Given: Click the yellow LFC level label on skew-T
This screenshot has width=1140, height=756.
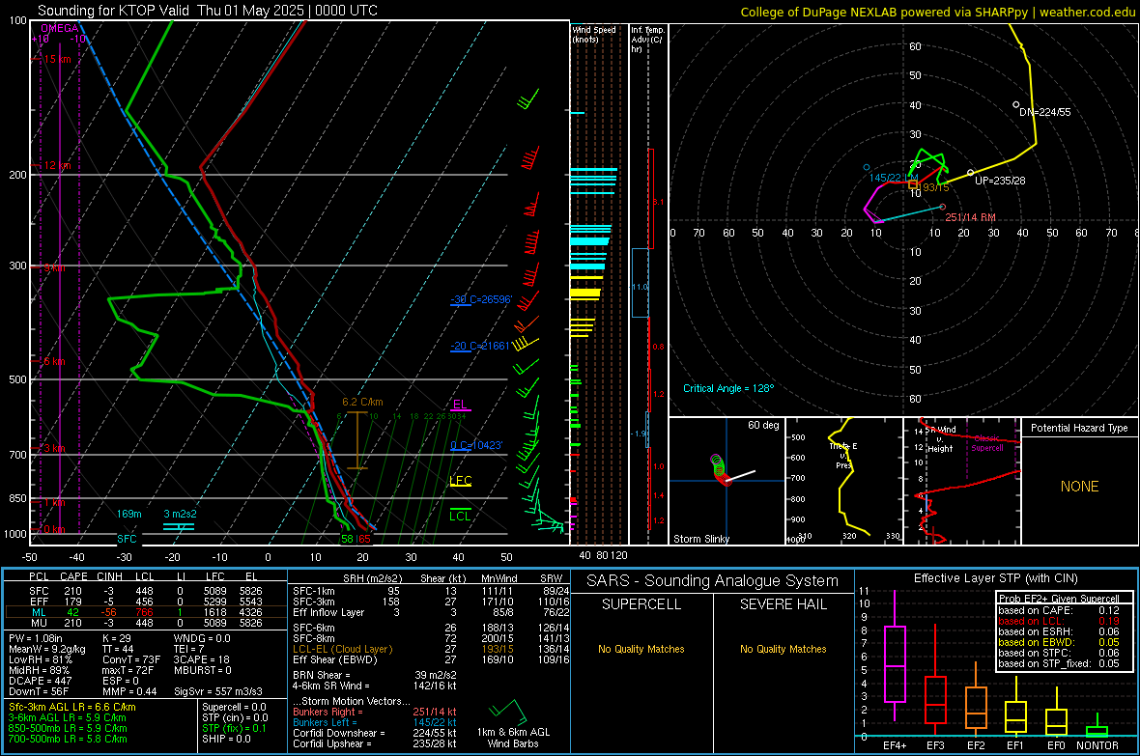Looking at the screenshot, I should [x=460, y=481].
